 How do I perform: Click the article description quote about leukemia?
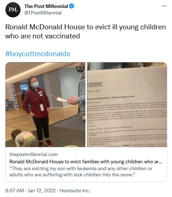coord(81,172)
